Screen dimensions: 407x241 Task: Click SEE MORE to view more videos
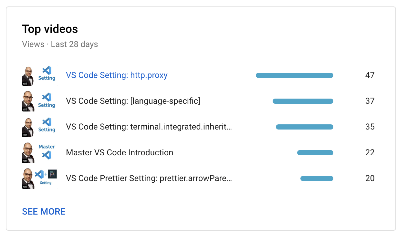pos(44,211)
